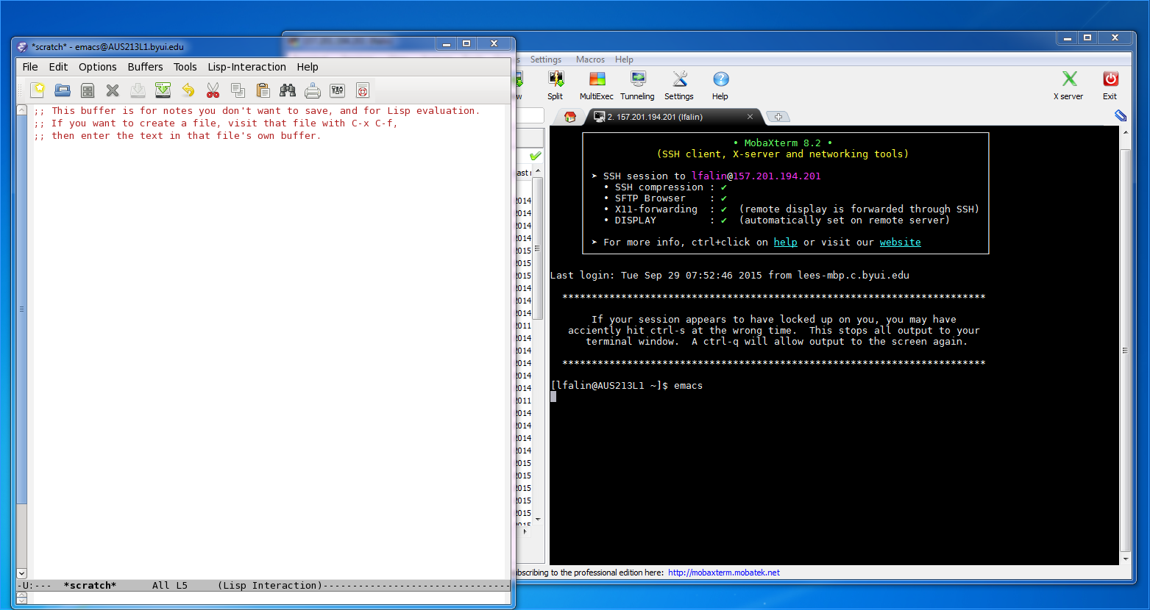Click the sidebar file list scroll down arrow
The image size is (1150, 610).
point(538,520)
